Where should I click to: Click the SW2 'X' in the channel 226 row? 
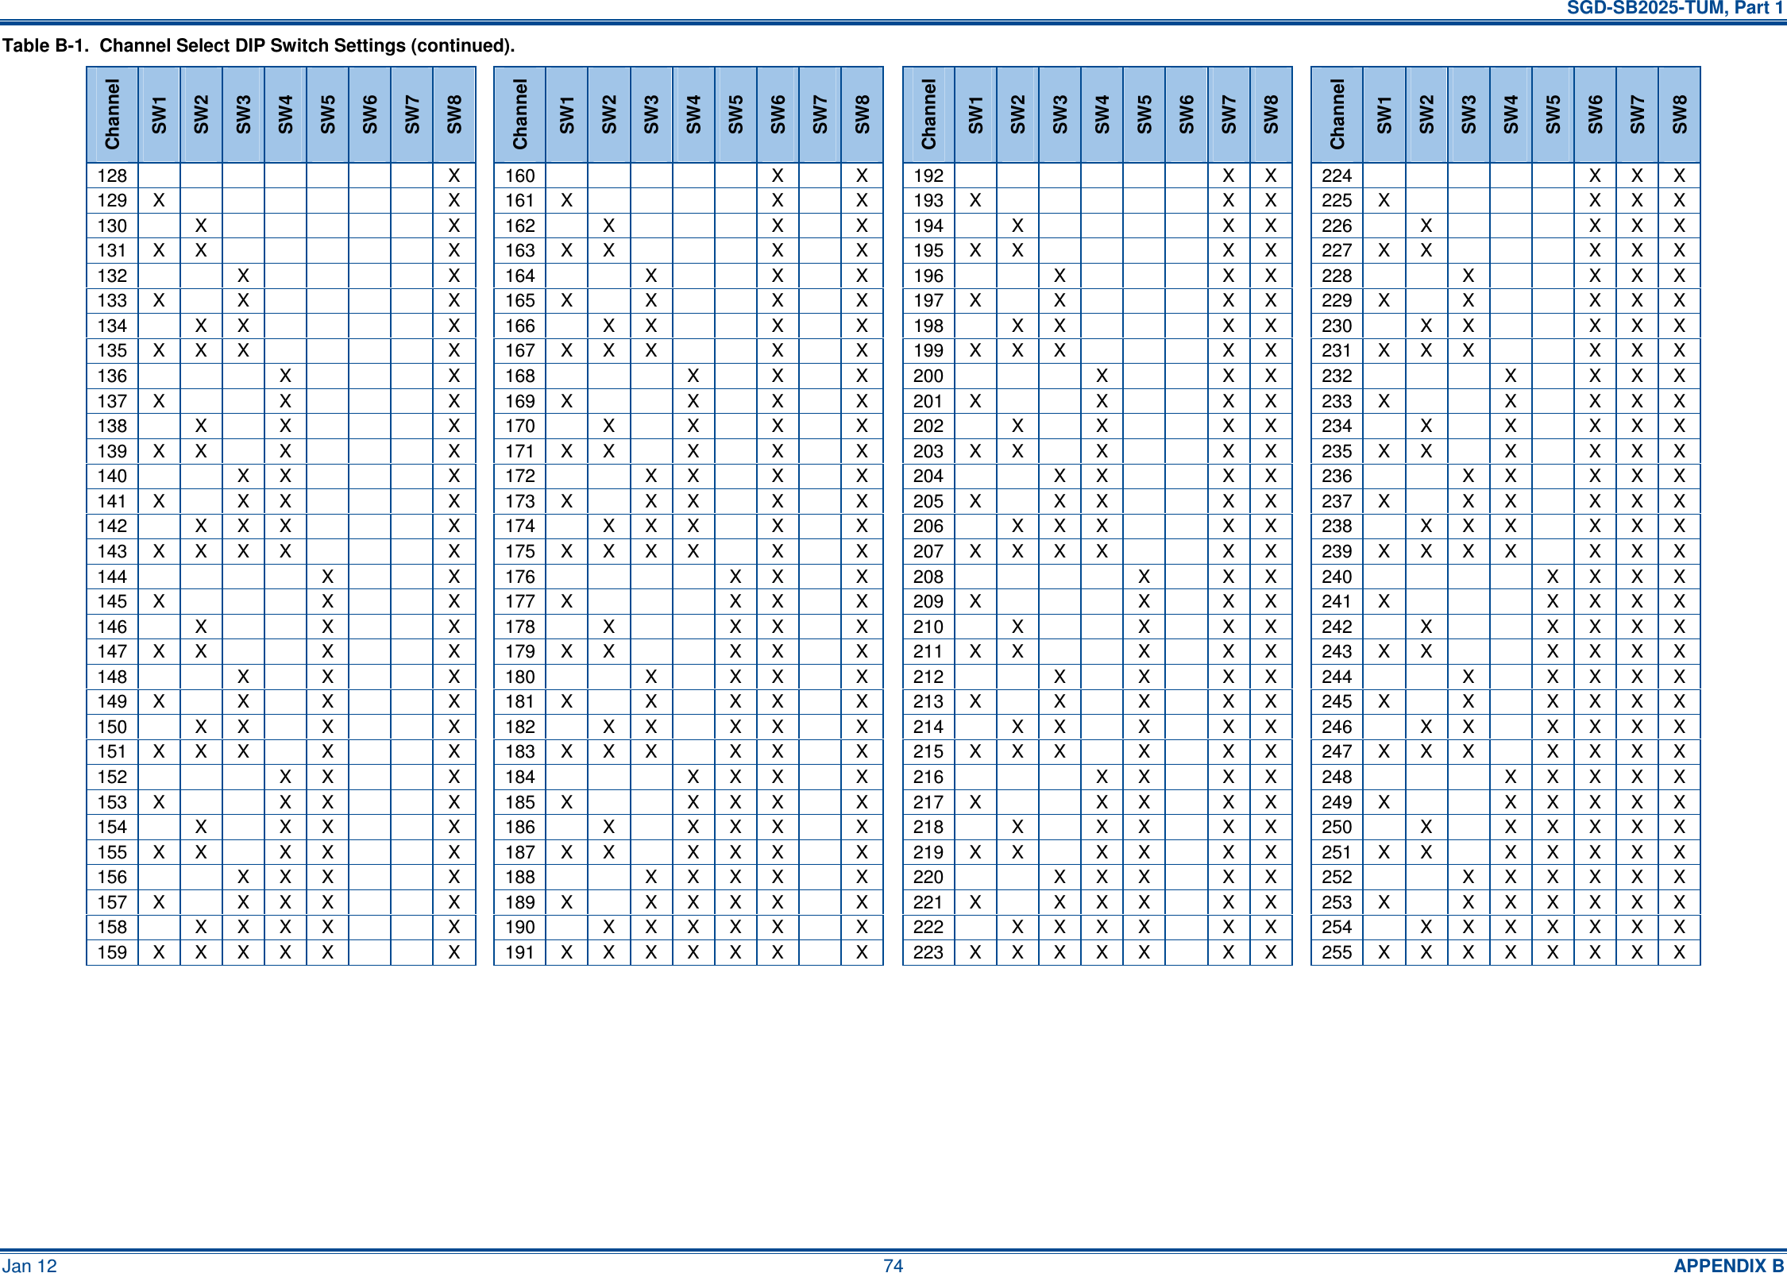(x=1426, y=226)
